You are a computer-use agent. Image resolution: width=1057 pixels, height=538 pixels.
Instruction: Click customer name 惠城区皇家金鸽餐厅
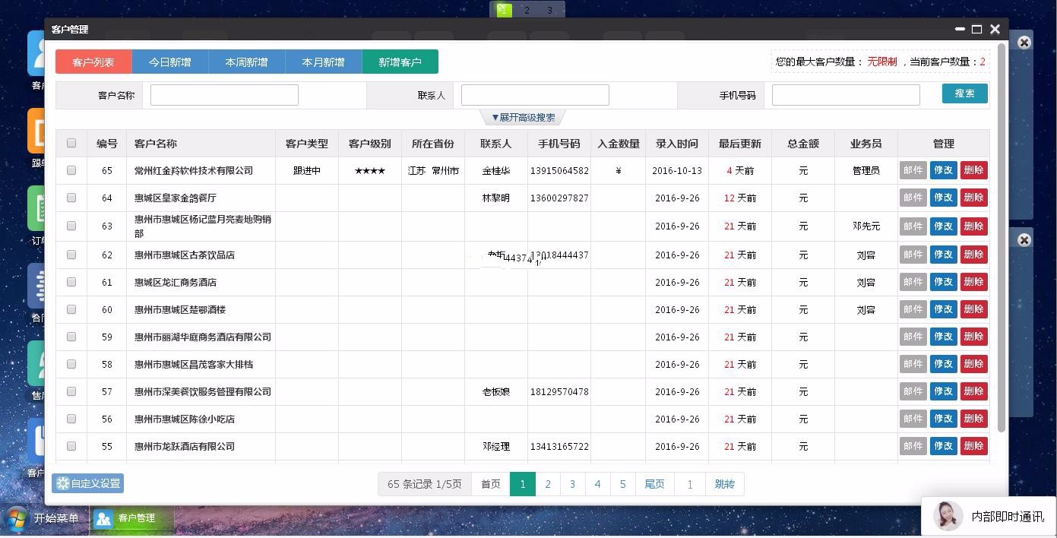click(176, 198)
